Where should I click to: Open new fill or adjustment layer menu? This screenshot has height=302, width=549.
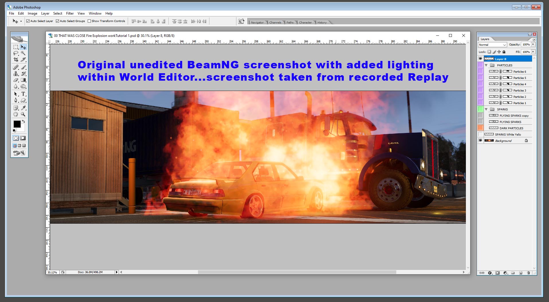(x=505, y=273)
